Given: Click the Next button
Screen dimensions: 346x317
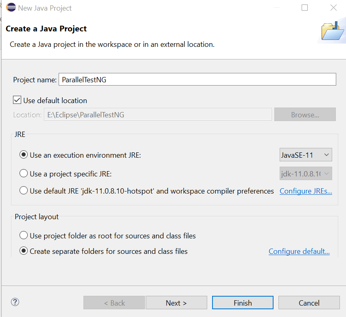Looking at the screenshot, I should click(x=176, y=303).
